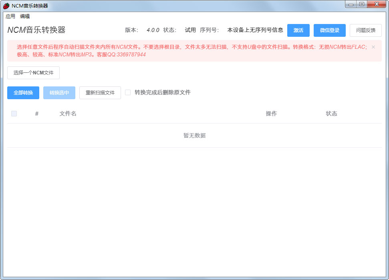Image resolution: width=389 pixels, height=280 pixels.
Task: Click the 文件名 column header
Action: point(67,113)
